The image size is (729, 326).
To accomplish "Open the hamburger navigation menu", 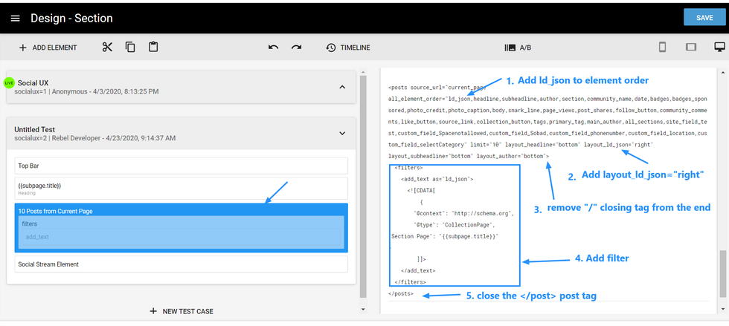I will pyautogui.click(x=15, y=18).
